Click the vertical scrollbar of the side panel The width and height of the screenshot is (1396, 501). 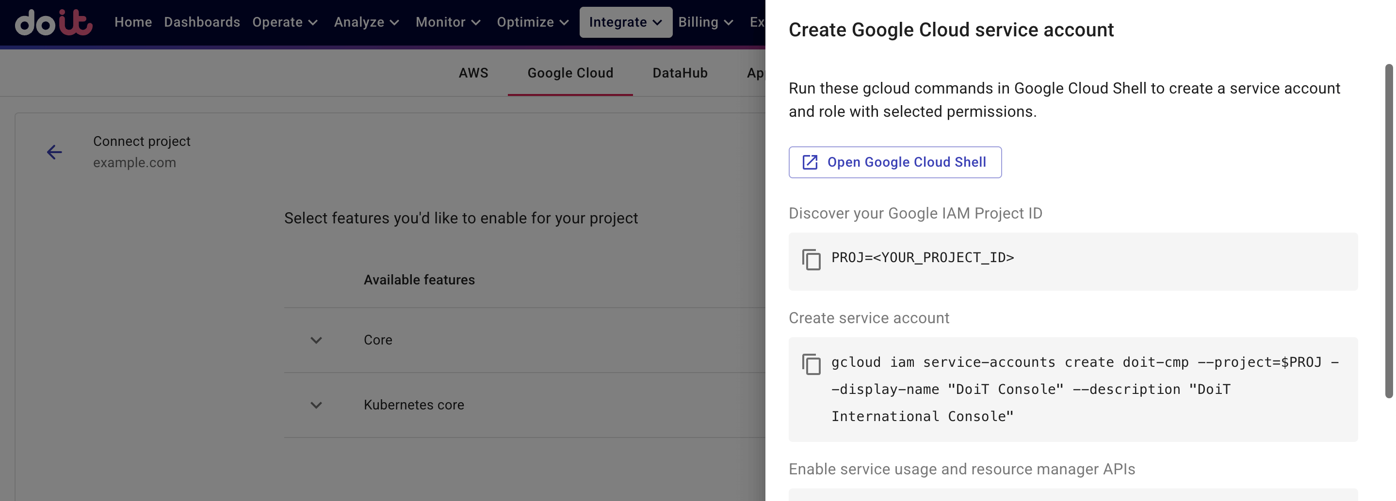pyautogui.click(x=1388, y=231)
